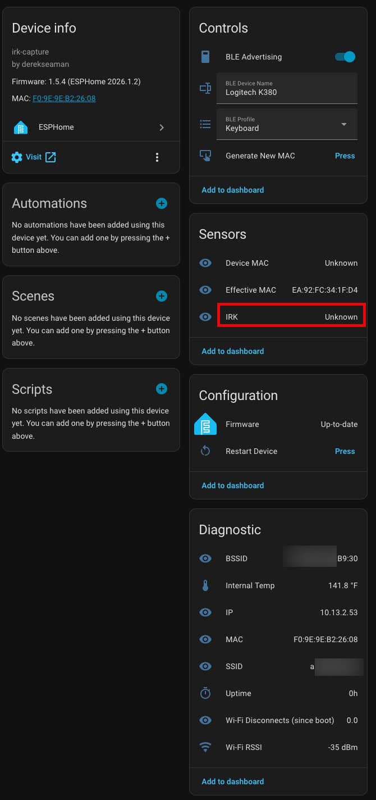Screen dimensions: 376x800
Task: Click the add script plus icon
Action: tap(162, 389)
